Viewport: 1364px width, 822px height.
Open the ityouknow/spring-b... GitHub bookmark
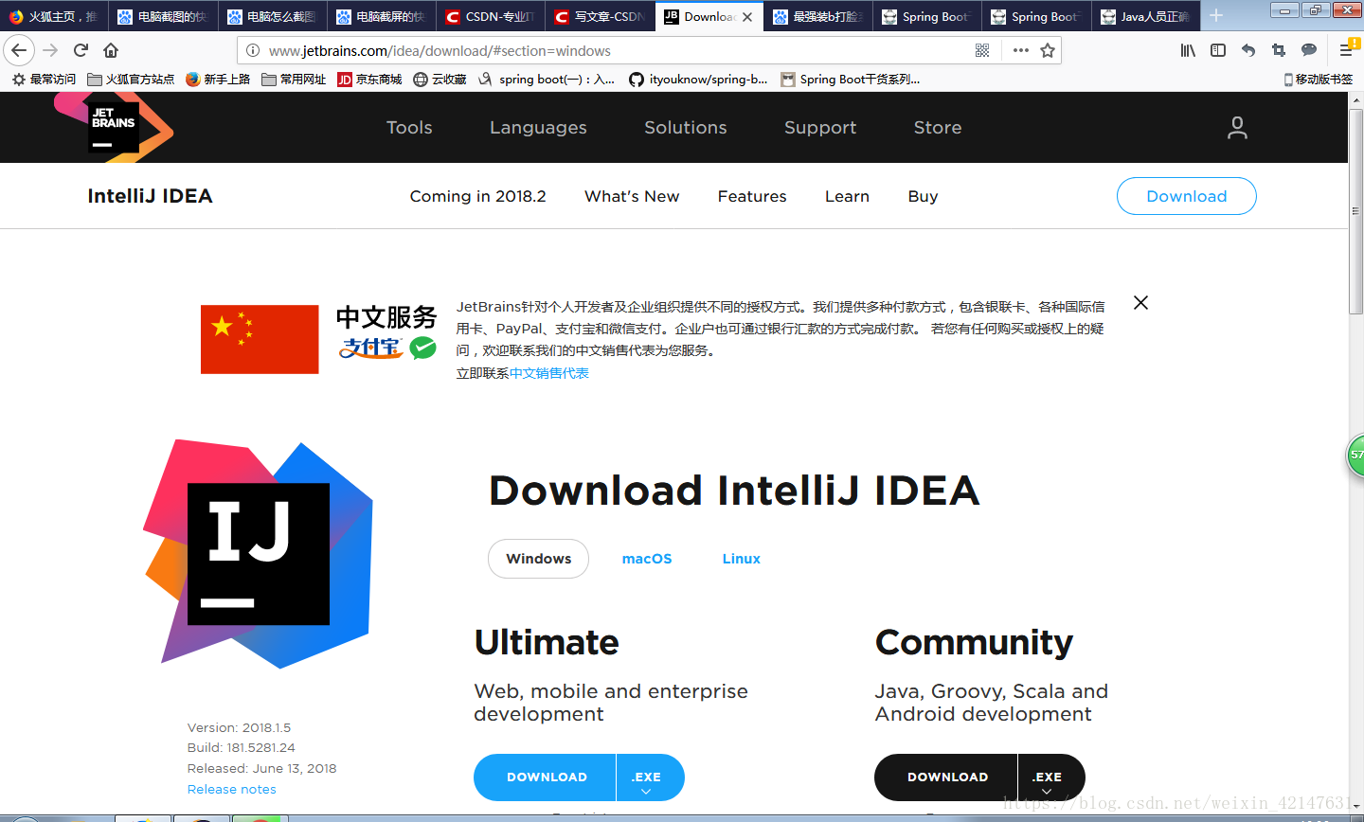pyautogui.click(x=698, y=80)
